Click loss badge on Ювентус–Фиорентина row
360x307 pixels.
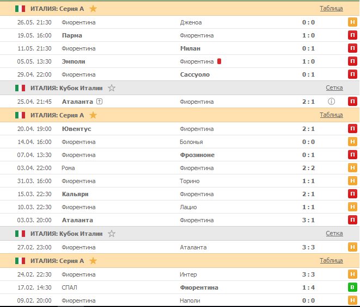point(352,129)
